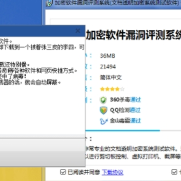Click the description line mentioning 文档透明加密系统测试软件
This screenshot has width=181, height=181.
tap(133, 149)
